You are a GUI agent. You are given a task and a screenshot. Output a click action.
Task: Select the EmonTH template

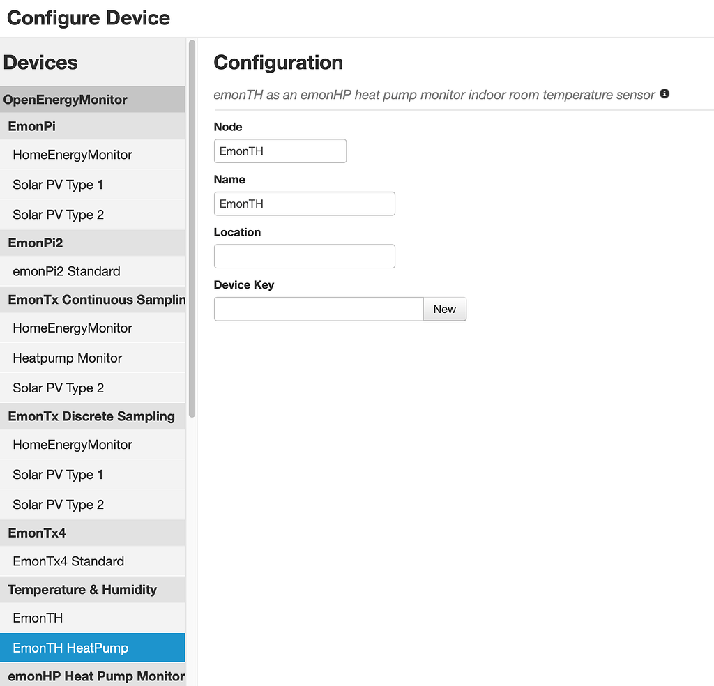(36, 618)
